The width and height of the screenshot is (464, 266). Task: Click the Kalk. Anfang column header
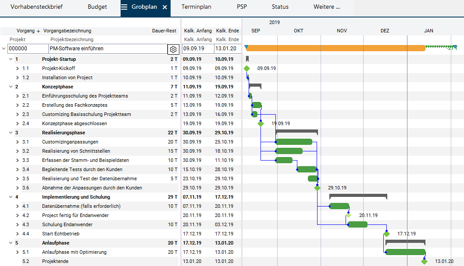198,31
